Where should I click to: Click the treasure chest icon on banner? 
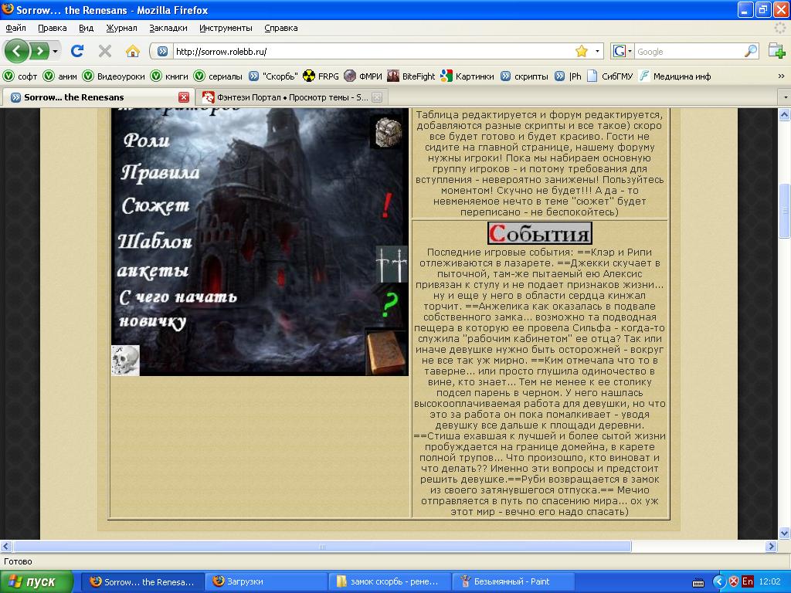tap(388, 131)
